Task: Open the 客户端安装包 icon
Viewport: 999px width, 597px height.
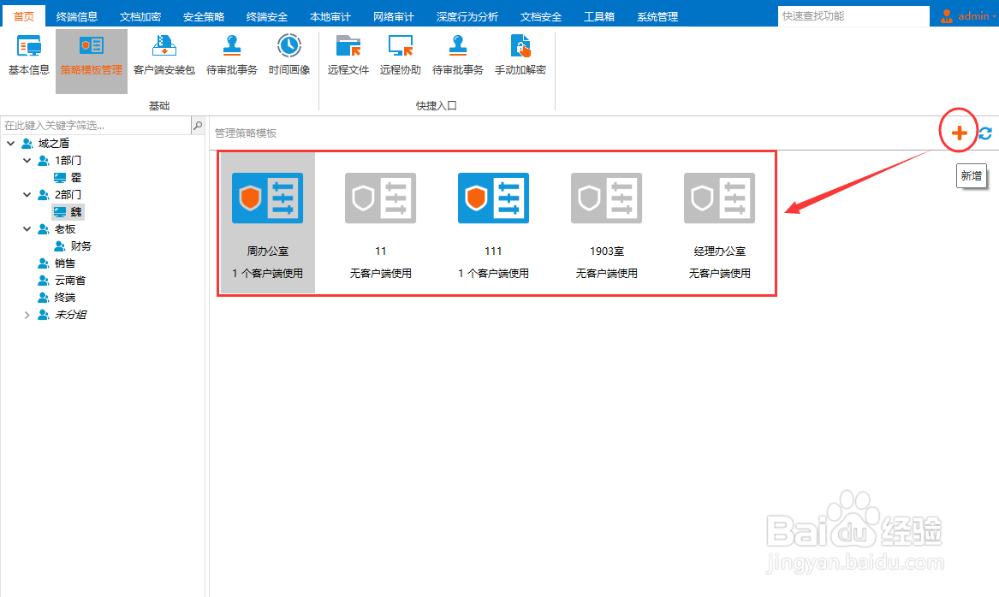Action: pos(164,56)
